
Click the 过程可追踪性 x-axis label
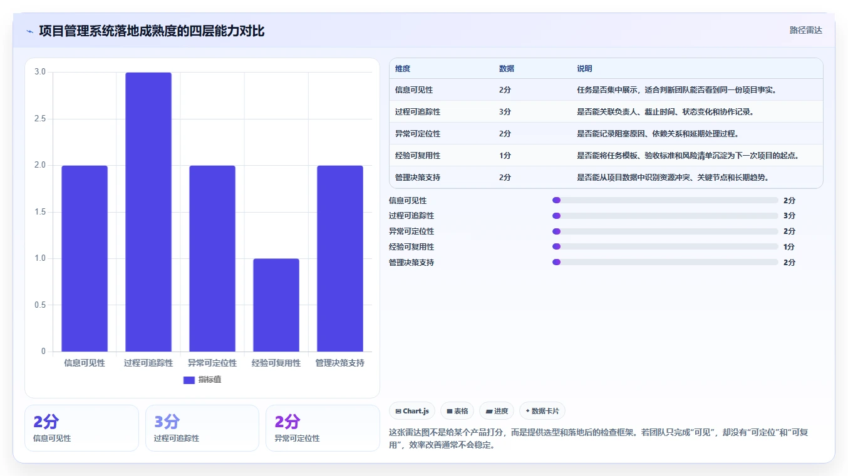tap(148, 363)
